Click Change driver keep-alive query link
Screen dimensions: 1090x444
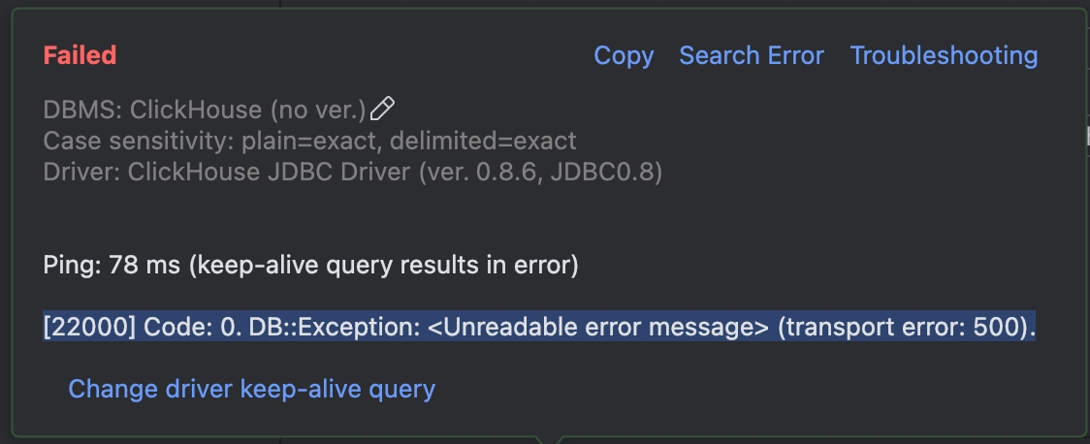(x=251, y=389)
